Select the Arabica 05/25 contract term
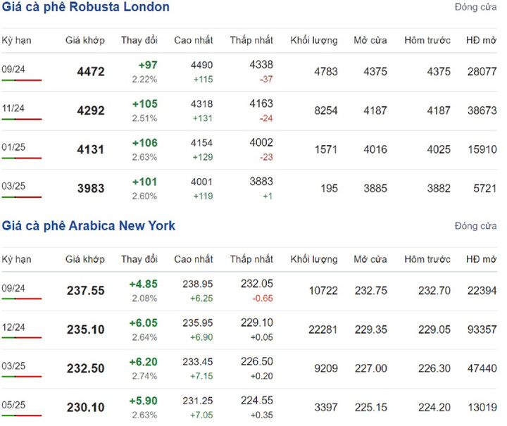This screenshot has width=507, height=426. 13,406
